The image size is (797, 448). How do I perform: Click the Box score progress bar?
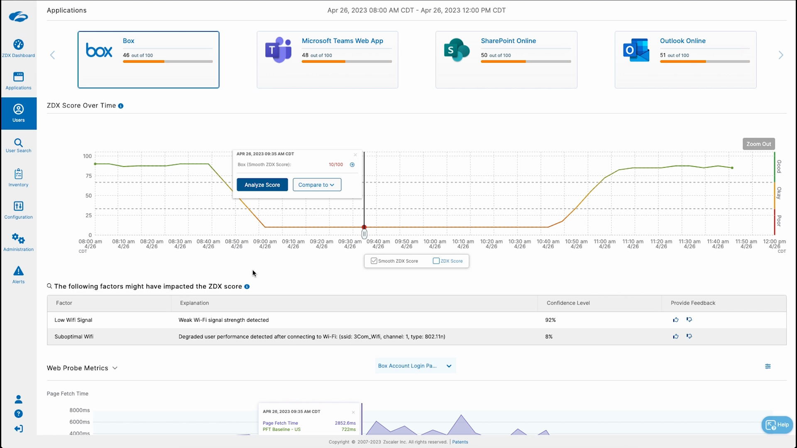click(x=168, y=62)
